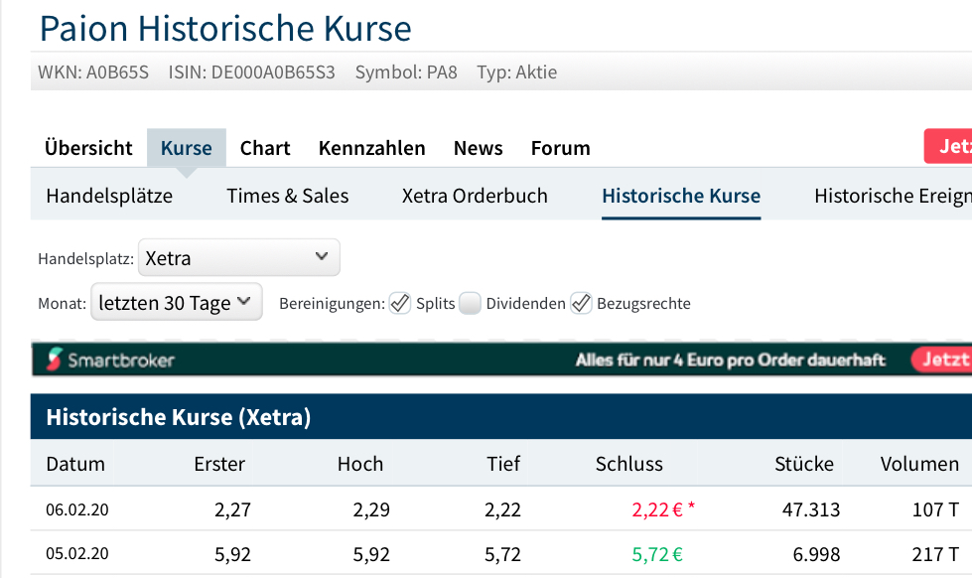
Task: Open the Handelsplatz Xetra dropdown
Action: pyautogui.click(x=239, y=257)
